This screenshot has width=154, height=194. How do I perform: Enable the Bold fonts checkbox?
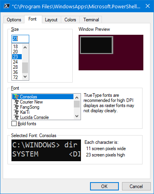pyautogui.click(x=14, y=124)
